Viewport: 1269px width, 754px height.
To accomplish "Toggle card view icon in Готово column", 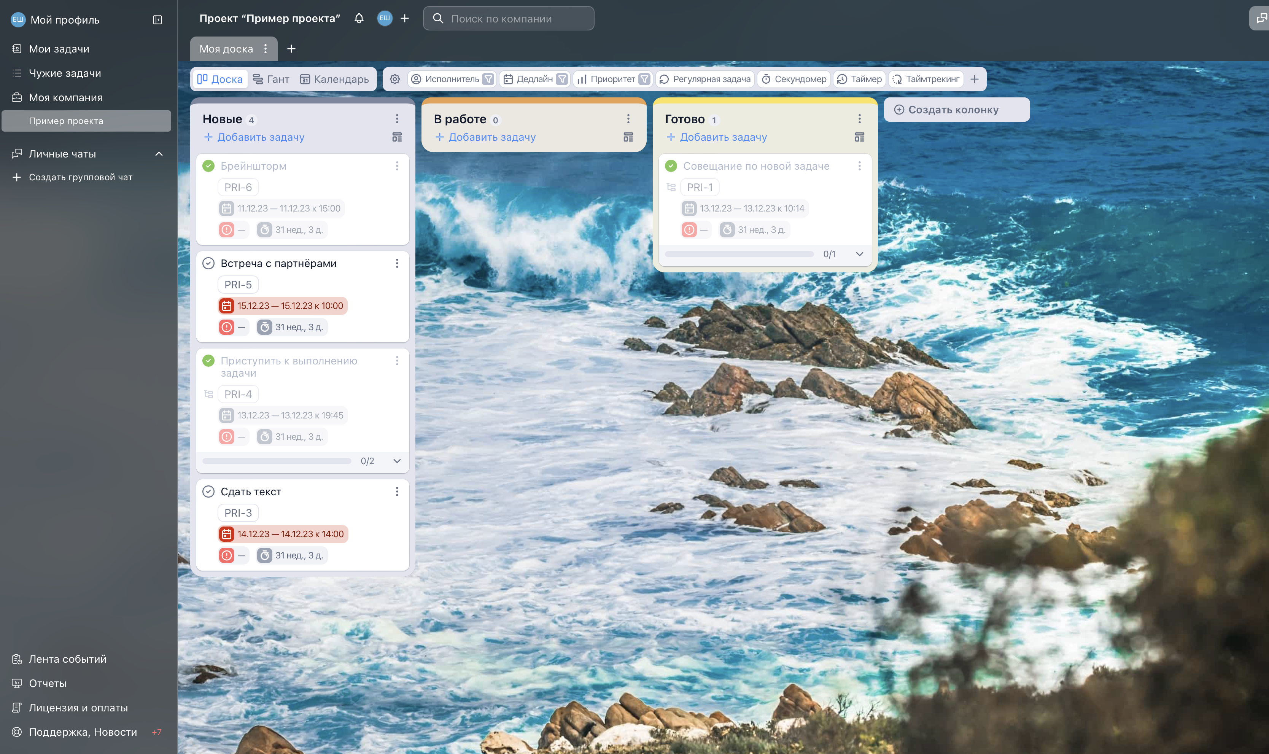I will click(860, 137).
